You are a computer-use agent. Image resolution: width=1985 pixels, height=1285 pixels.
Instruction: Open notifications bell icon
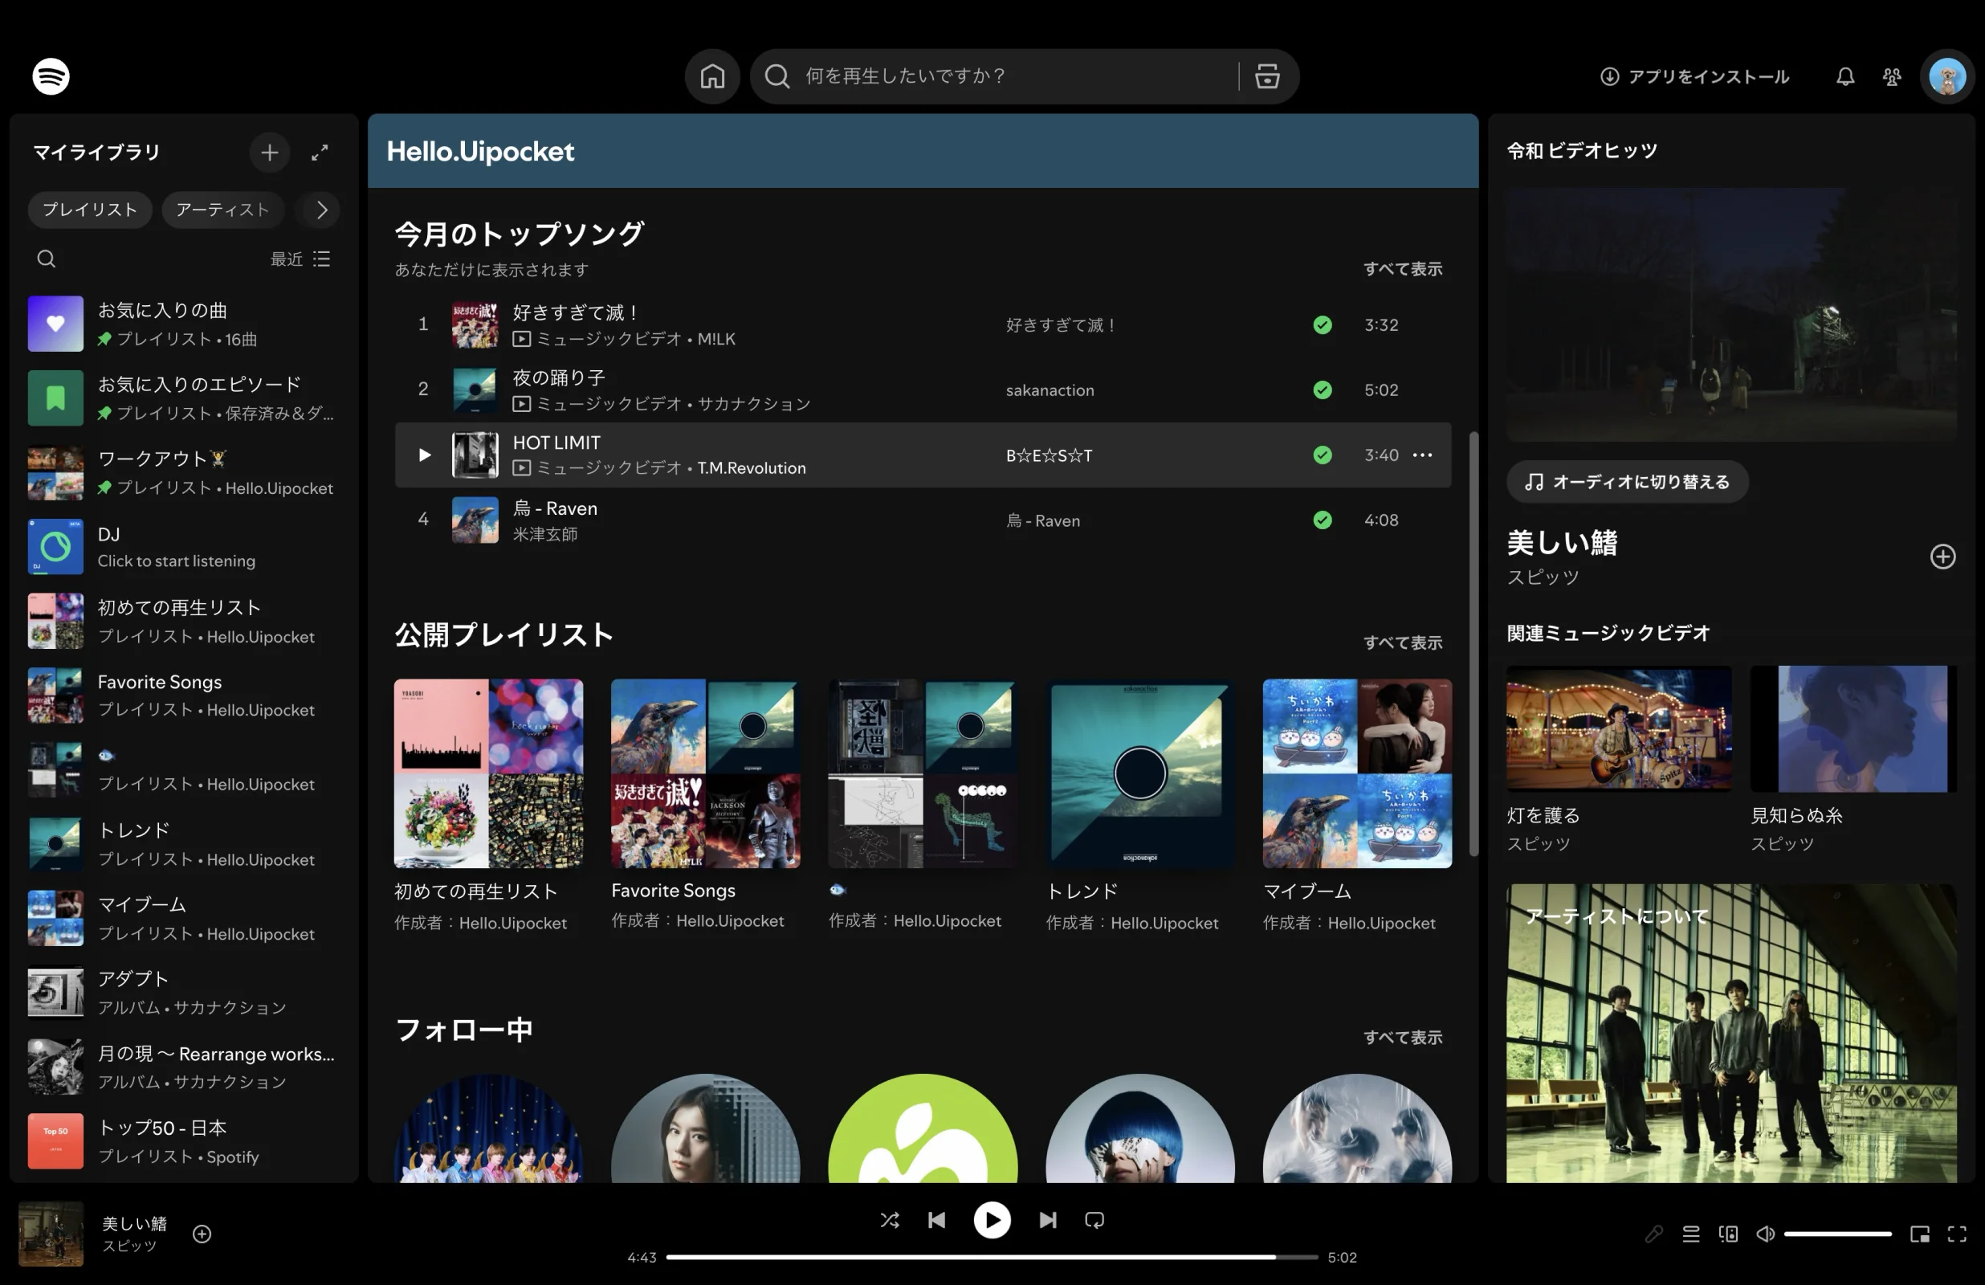point(1845,77)
